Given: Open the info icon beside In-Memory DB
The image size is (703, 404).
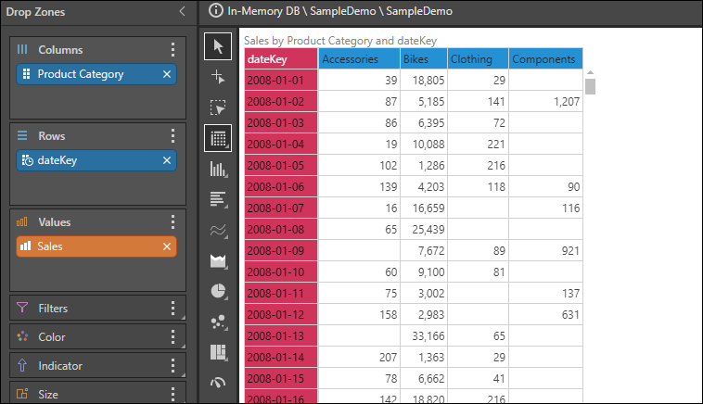Looking at the screenshot, I should [x=216, y=11].
